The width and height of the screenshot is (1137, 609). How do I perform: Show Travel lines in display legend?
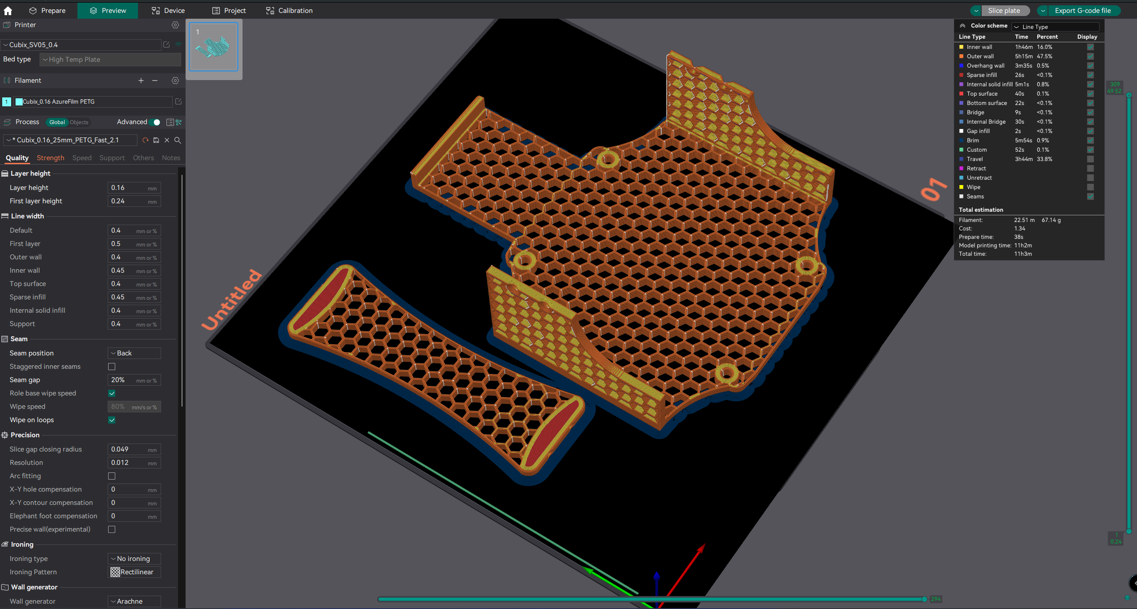tap(1090, 159)
